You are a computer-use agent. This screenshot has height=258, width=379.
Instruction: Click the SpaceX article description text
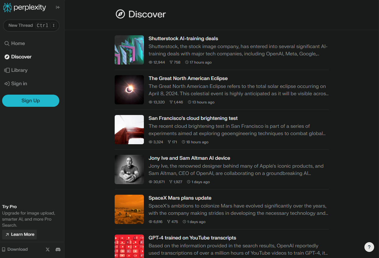238,210
